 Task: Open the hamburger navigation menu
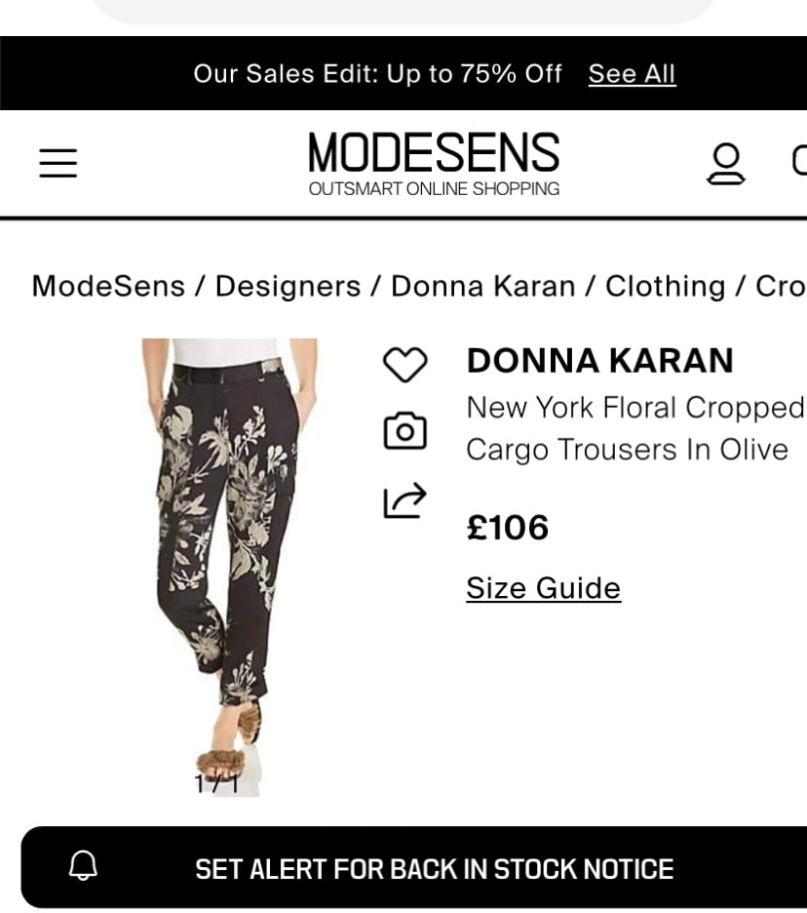coord(58,163)
